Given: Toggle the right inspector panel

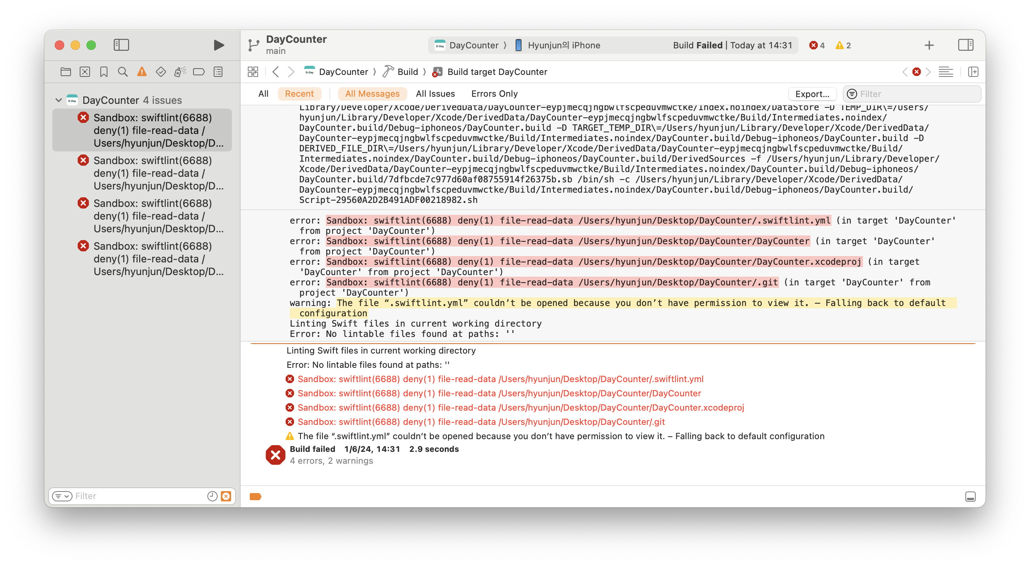Looking at the screenshot, I should tap(965, 45).
